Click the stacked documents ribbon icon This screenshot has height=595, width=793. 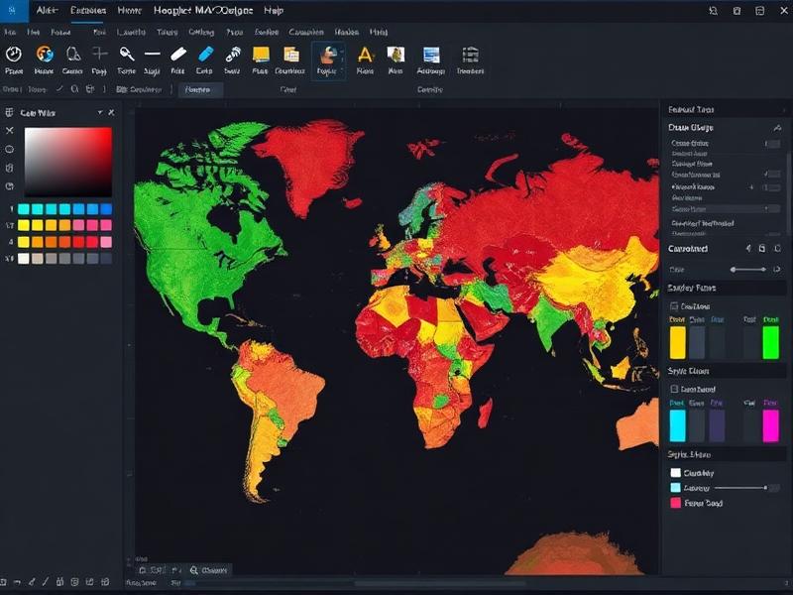point(290,55)
